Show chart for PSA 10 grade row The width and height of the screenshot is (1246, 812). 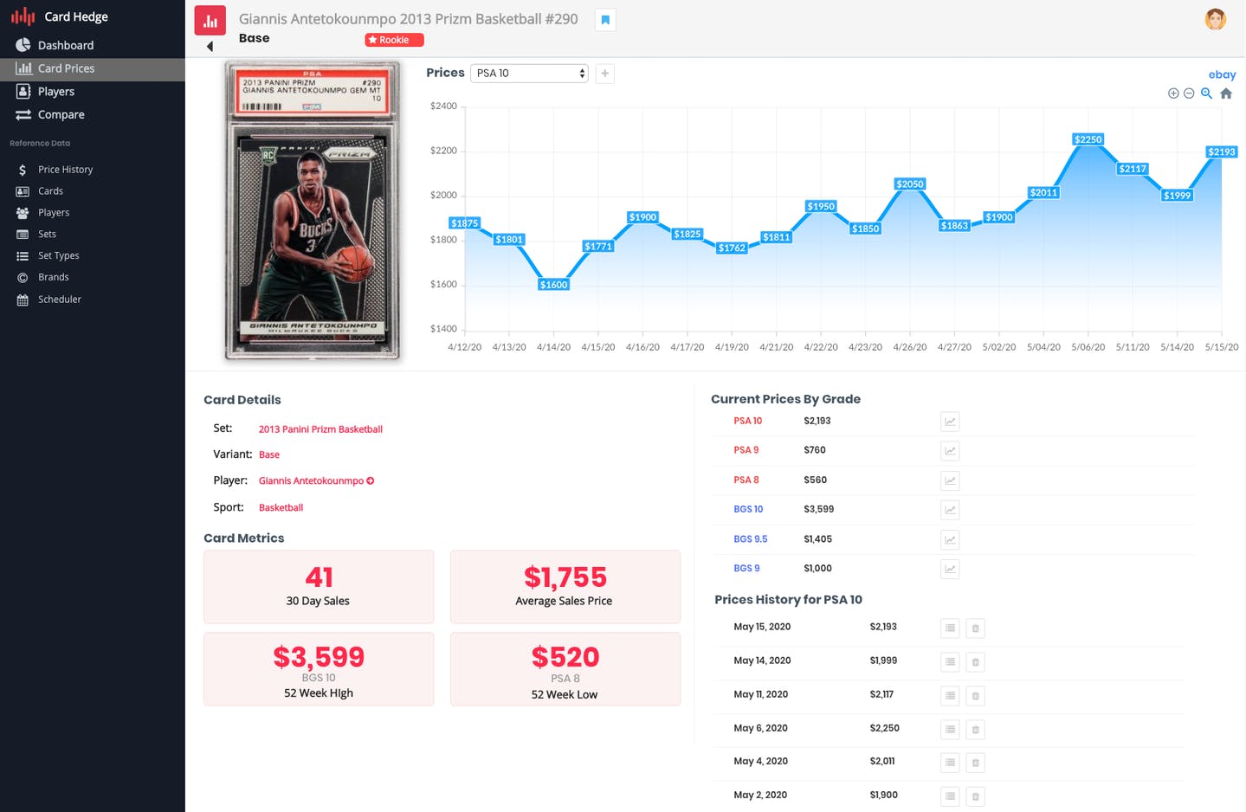click(950, 422)
